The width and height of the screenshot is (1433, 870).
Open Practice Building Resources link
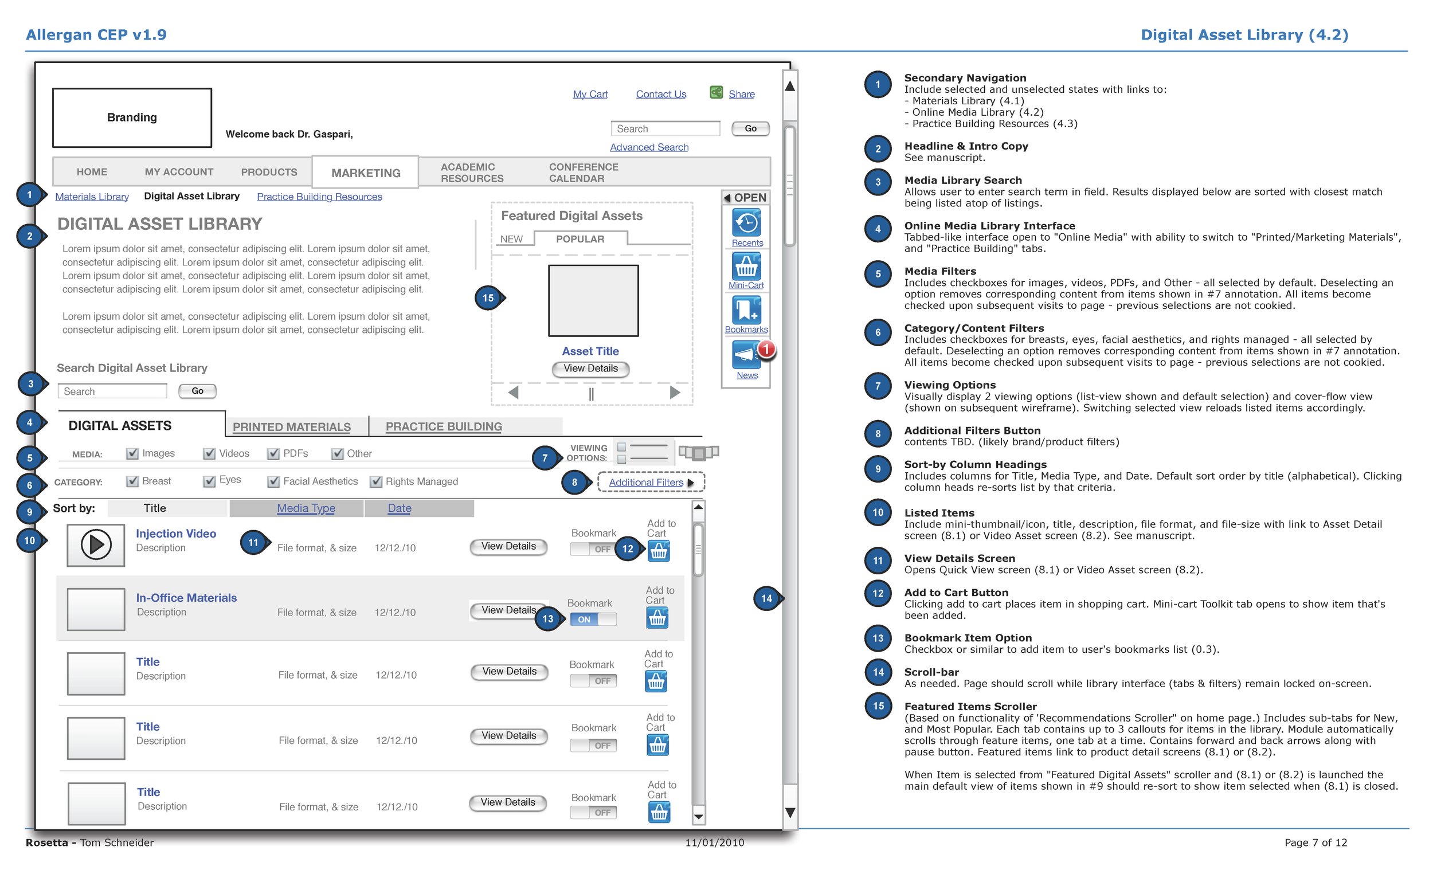(319, 197)
